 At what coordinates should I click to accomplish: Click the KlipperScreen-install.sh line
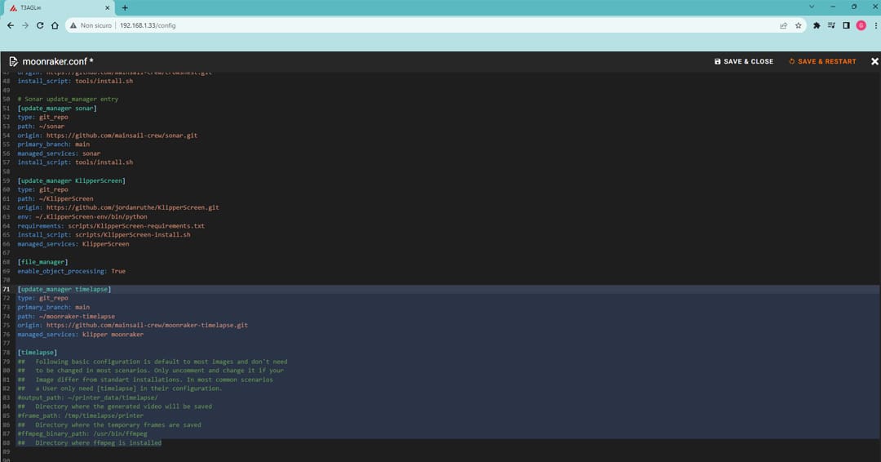click(x=104, y=234)
